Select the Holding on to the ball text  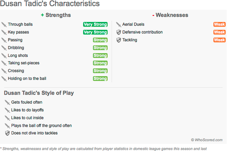27,78
